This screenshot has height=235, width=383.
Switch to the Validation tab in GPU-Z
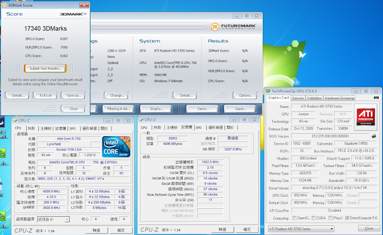(315, 98)
